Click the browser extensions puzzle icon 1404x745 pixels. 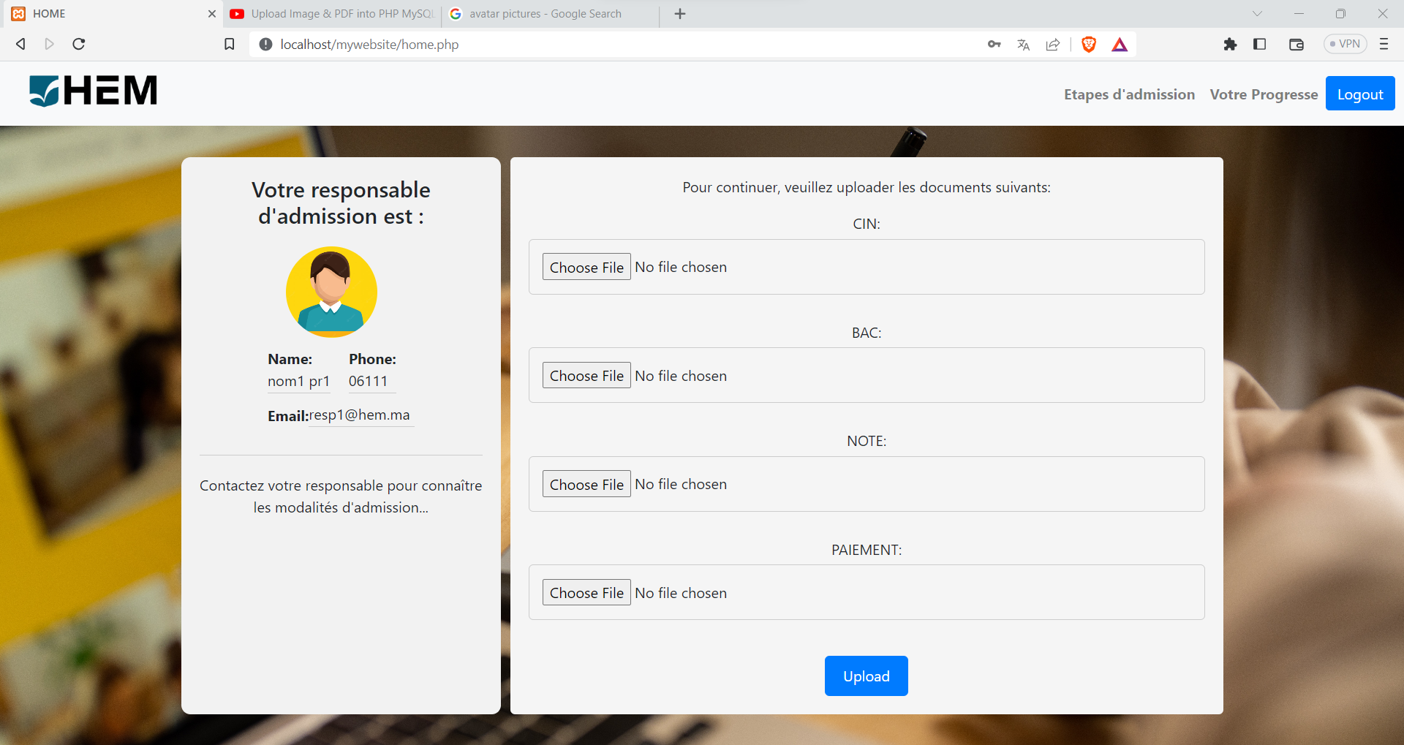point(1231,44)
